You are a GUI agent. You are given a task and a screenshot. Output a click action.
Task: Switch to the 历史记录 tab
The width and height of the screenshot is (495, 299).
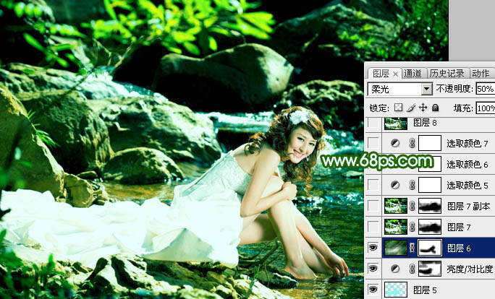pos(447,74)
